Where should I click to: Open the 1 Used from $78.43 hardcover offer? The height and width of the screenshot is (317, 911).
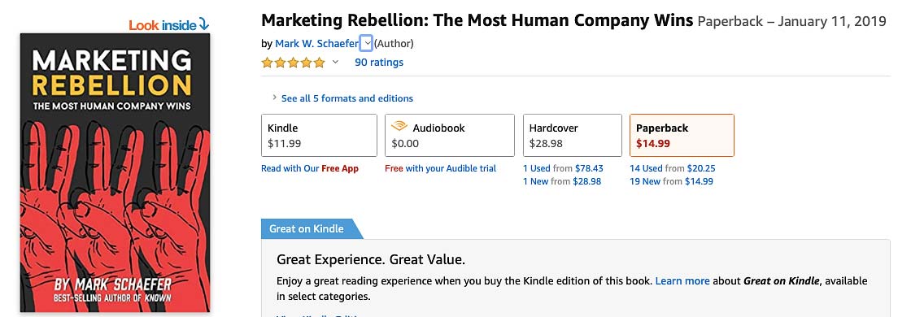563,168
